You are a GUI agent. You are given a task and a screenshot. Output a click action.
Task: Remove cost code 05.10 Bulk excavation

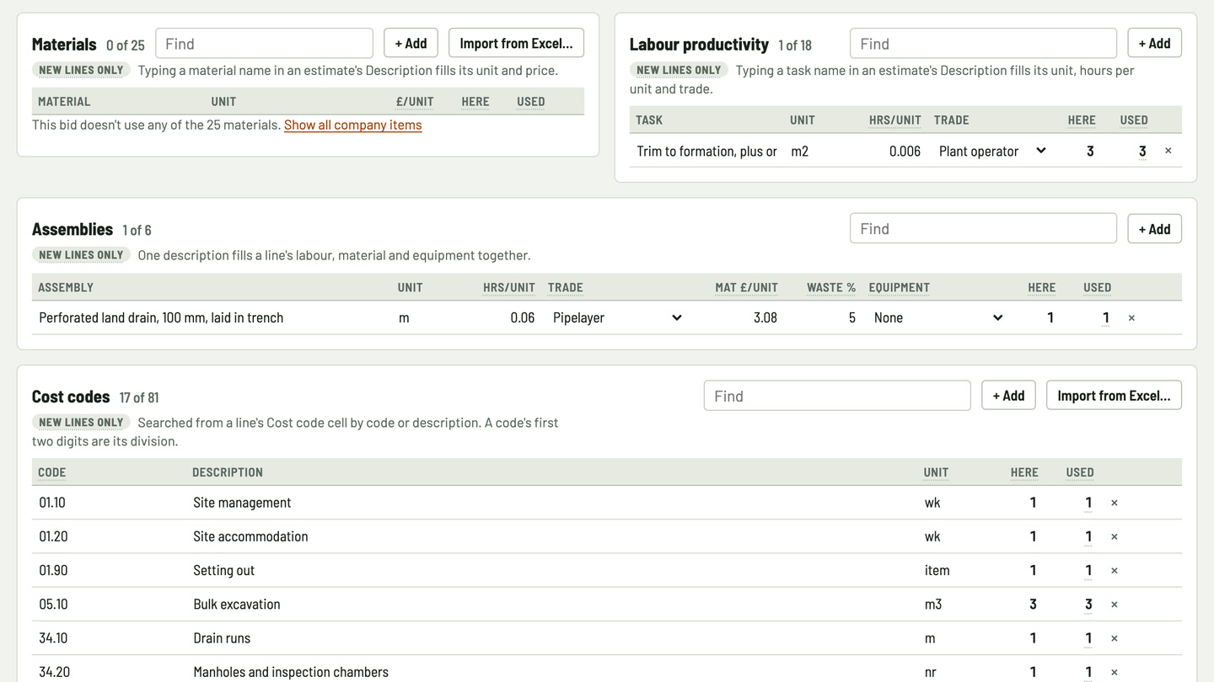pyautogui.click(x=1114, y=604)
